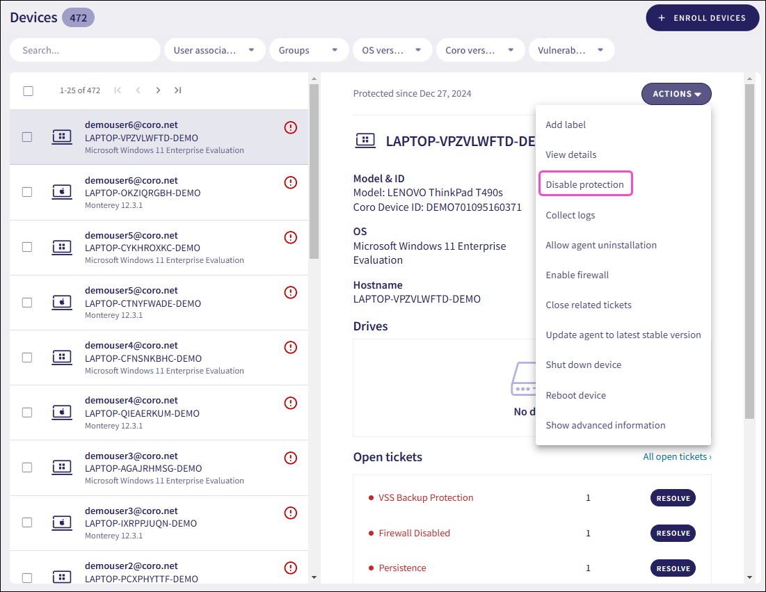
Task: Click the drive icon in Drives section
Action: click(523, 378)
